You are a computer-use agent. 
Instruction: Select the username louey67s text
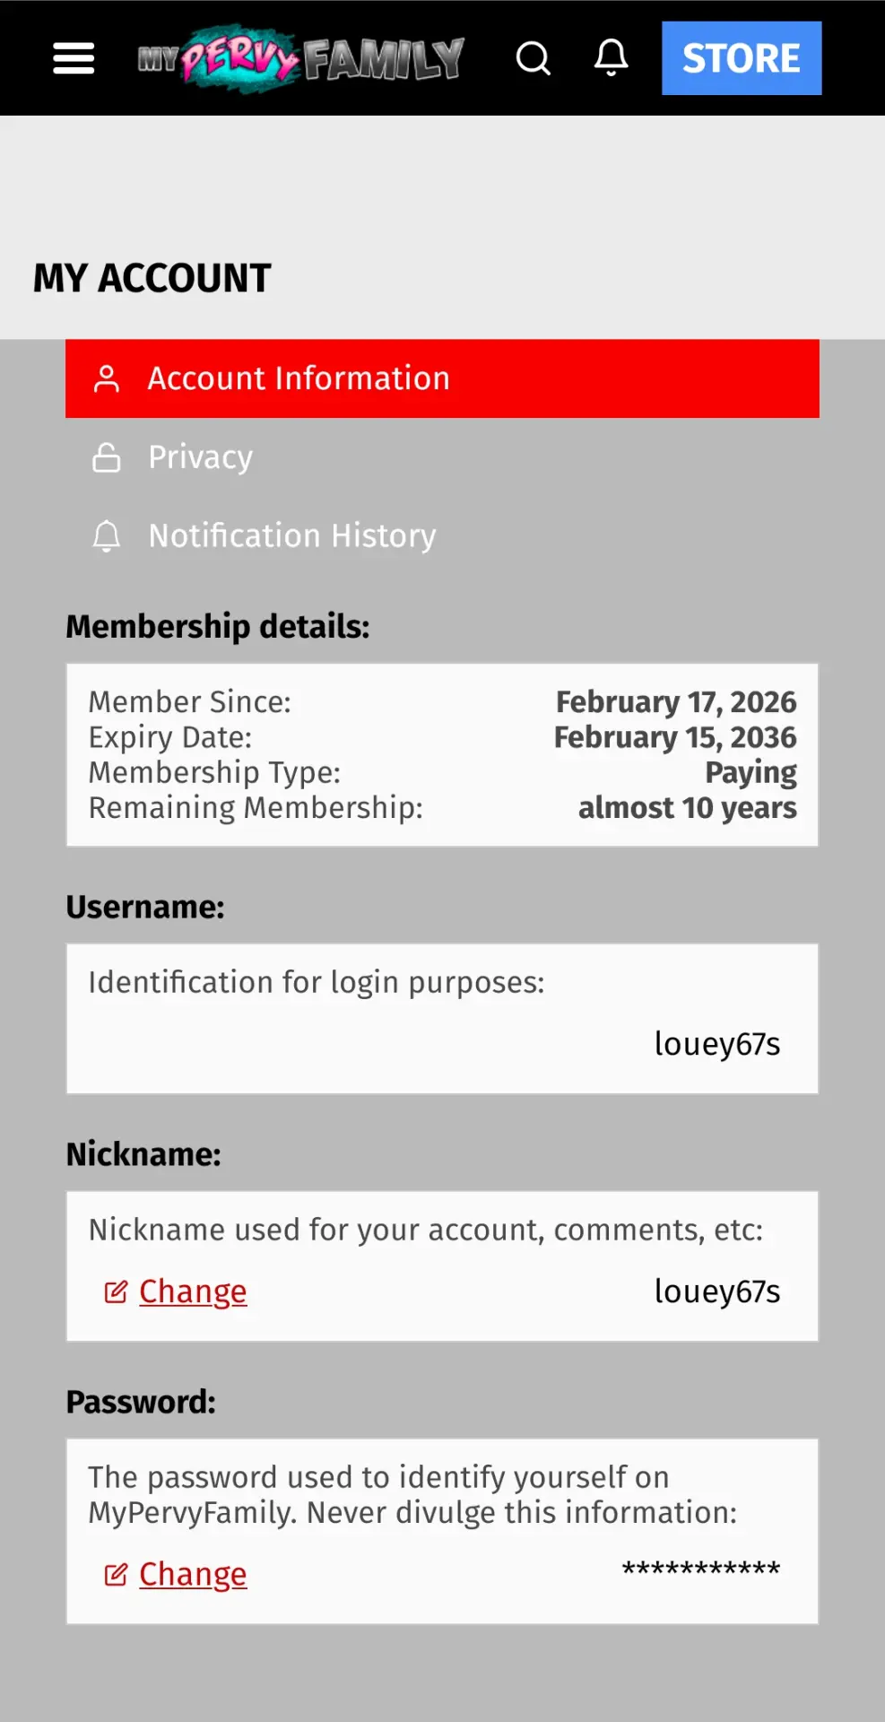point(717,1044)
